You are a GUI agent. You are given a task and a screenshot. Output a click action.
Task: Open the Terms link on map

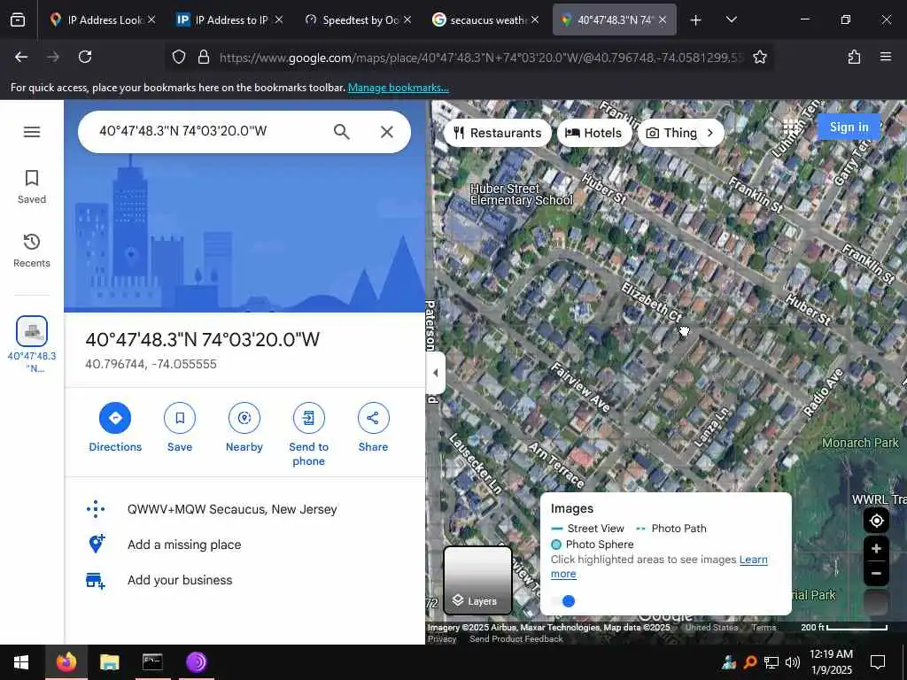[x=764, y=628]
